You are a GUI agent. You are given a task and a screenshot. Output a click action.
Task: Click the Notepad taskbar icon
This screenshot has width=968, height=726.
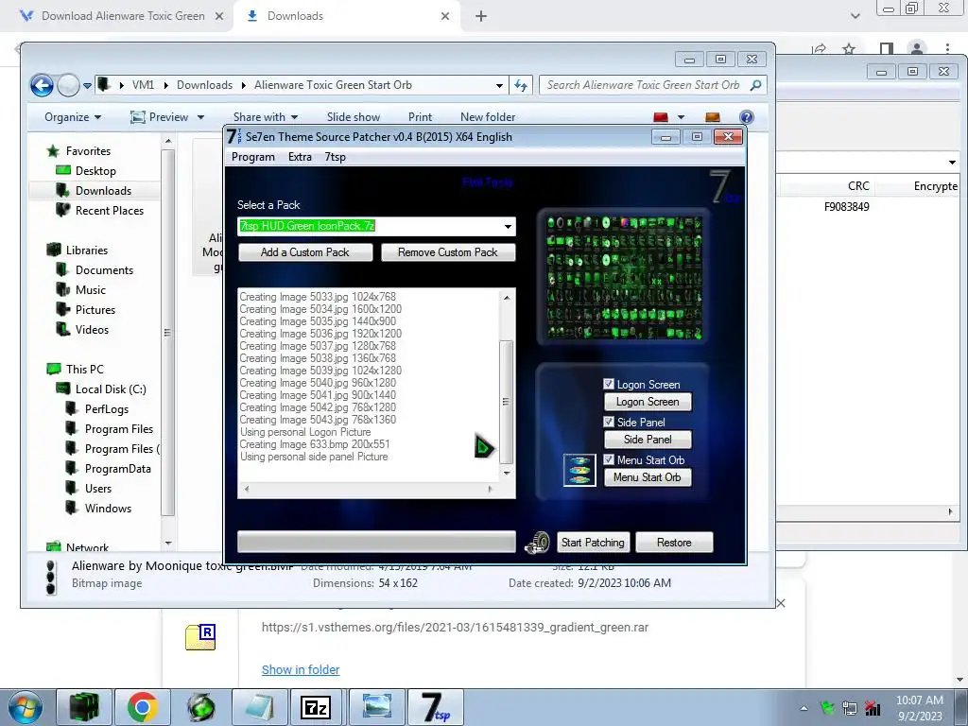[x=258, y=707]
